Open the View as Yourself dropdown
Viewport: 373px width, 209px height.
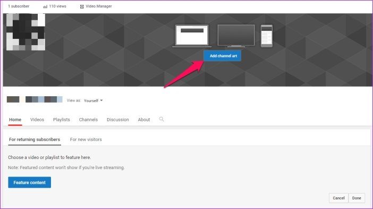click(94, 101)
